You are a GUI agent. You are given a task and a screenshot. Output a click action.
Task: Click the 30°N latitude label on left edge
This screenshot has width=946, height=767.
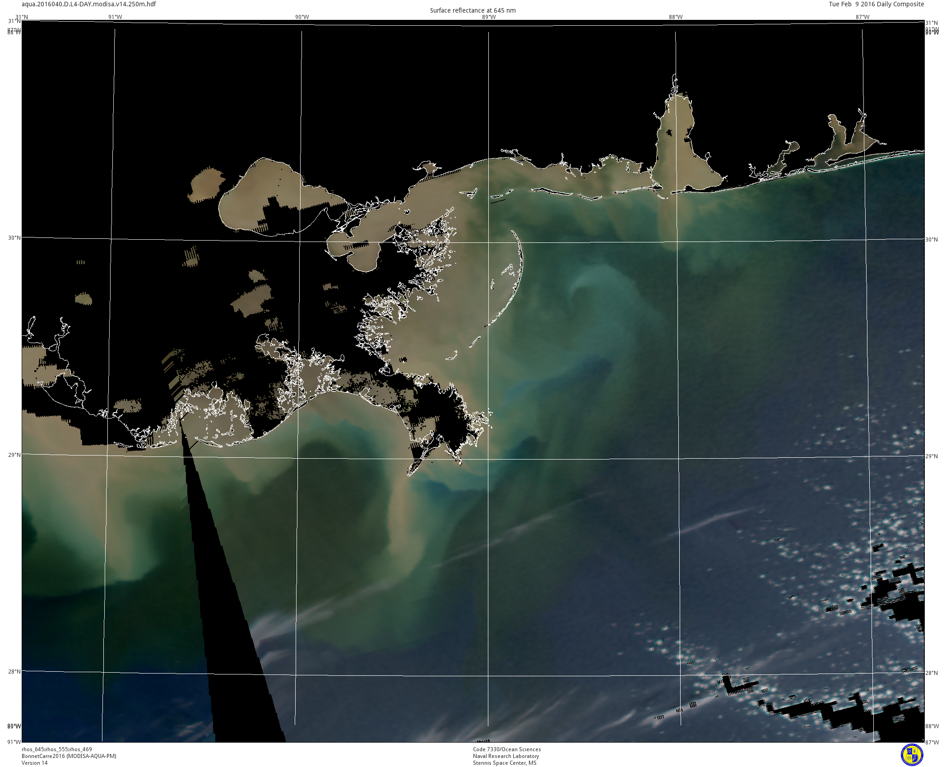pyautogui.click(x=14, y=237)
